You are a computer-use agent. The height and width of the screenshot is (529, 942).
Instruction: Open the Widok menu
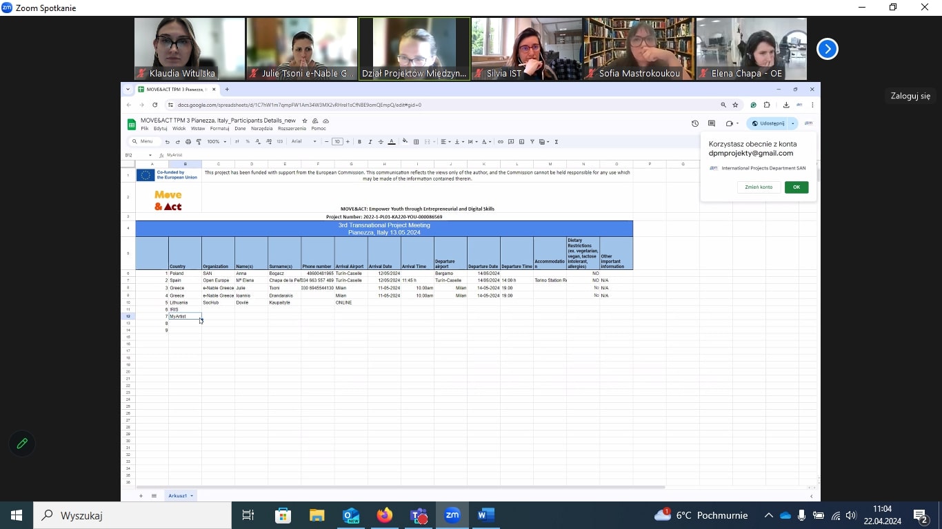pos(179,129)
